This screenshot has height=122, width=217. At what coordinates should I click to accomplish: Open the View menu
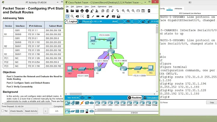[86, 7]
